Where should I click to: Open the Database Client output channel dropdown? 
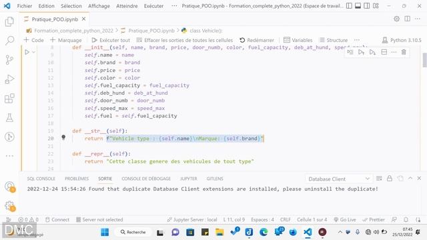(338, 179)
